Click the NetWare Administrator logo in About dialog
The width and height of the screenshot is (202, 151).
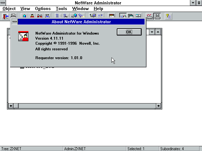coord(23,36)
